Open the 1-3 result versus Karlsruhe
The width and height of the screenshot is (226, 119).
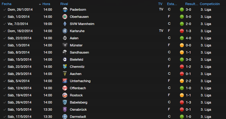(188, 31)
